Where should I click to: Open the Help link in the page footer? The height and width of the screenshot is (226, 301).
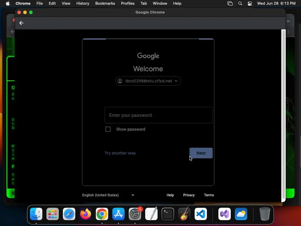click(x=170, y=195)
